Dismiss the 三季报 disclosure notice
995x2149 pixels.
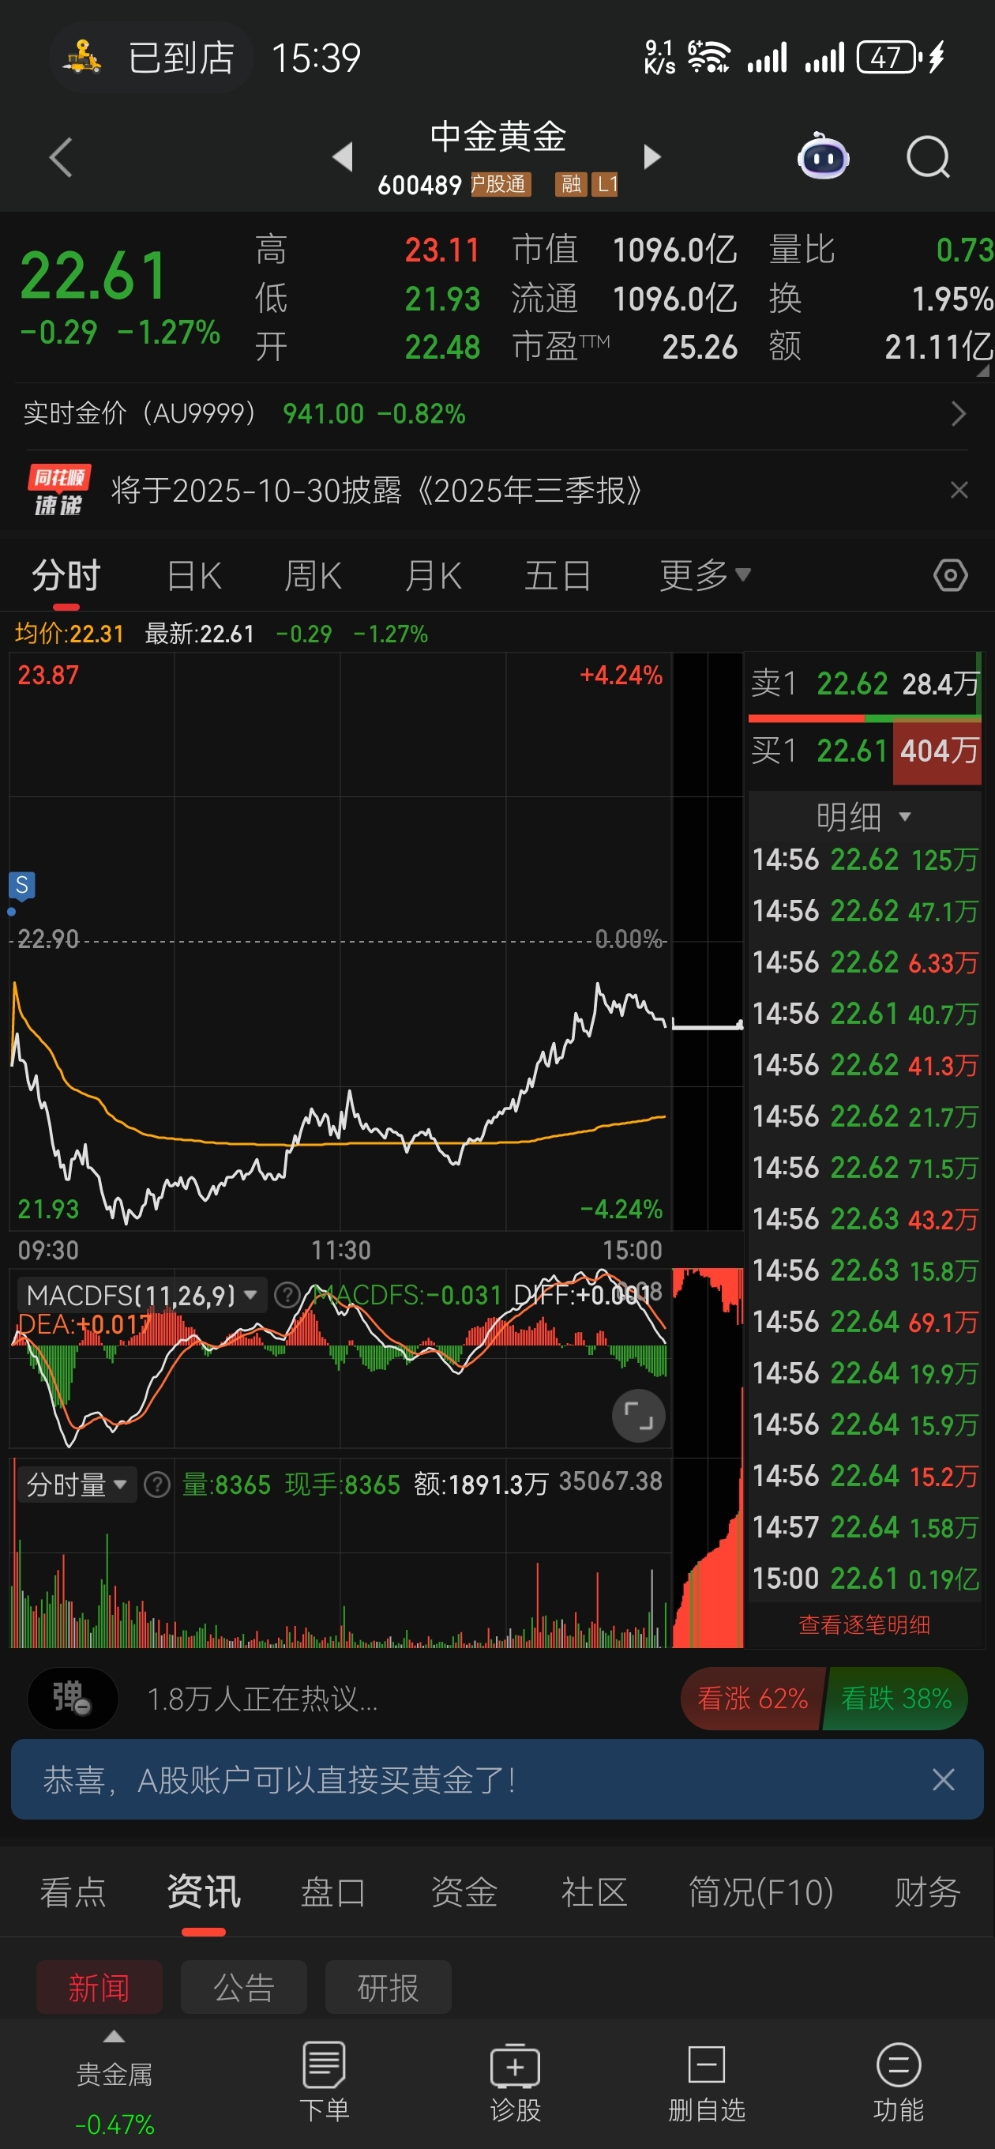point(959,491)
